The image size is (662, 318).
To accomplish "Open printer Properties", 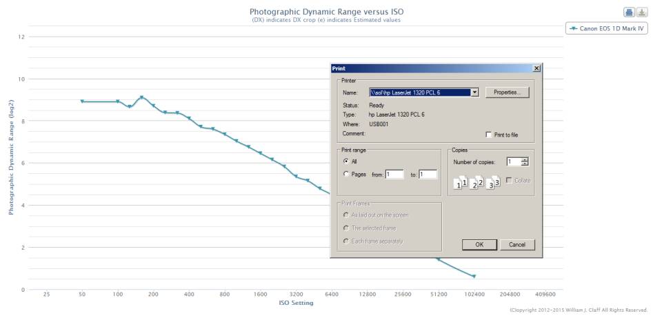I will coord(507,92).
